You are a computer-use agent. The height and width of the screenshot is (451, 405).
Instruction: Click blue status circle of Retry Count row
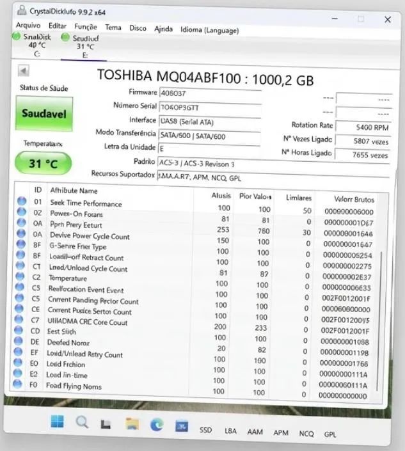point(18,351)
